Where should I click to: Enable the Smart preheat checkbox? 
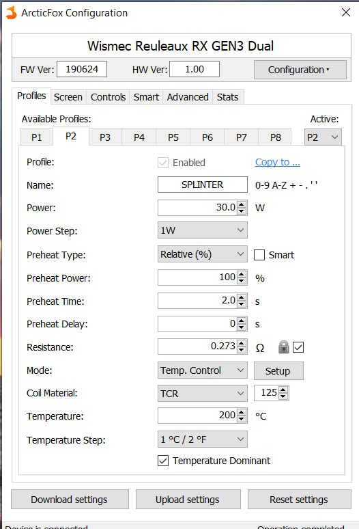259,255
